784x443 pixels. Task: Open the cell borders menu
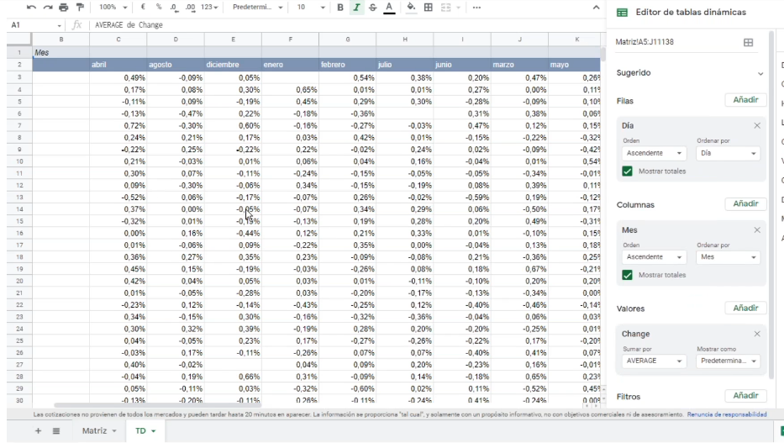(429, 8)
